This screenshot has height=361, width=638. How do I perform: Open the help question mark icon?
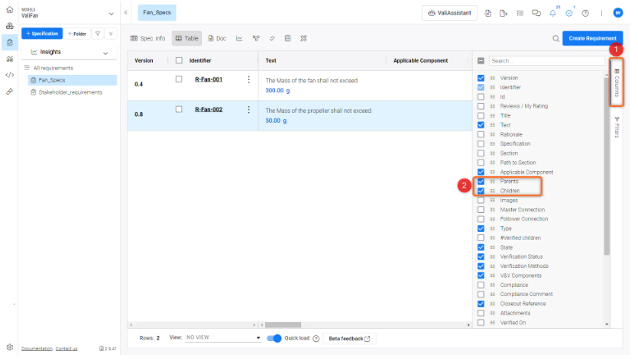pos(585,13)
